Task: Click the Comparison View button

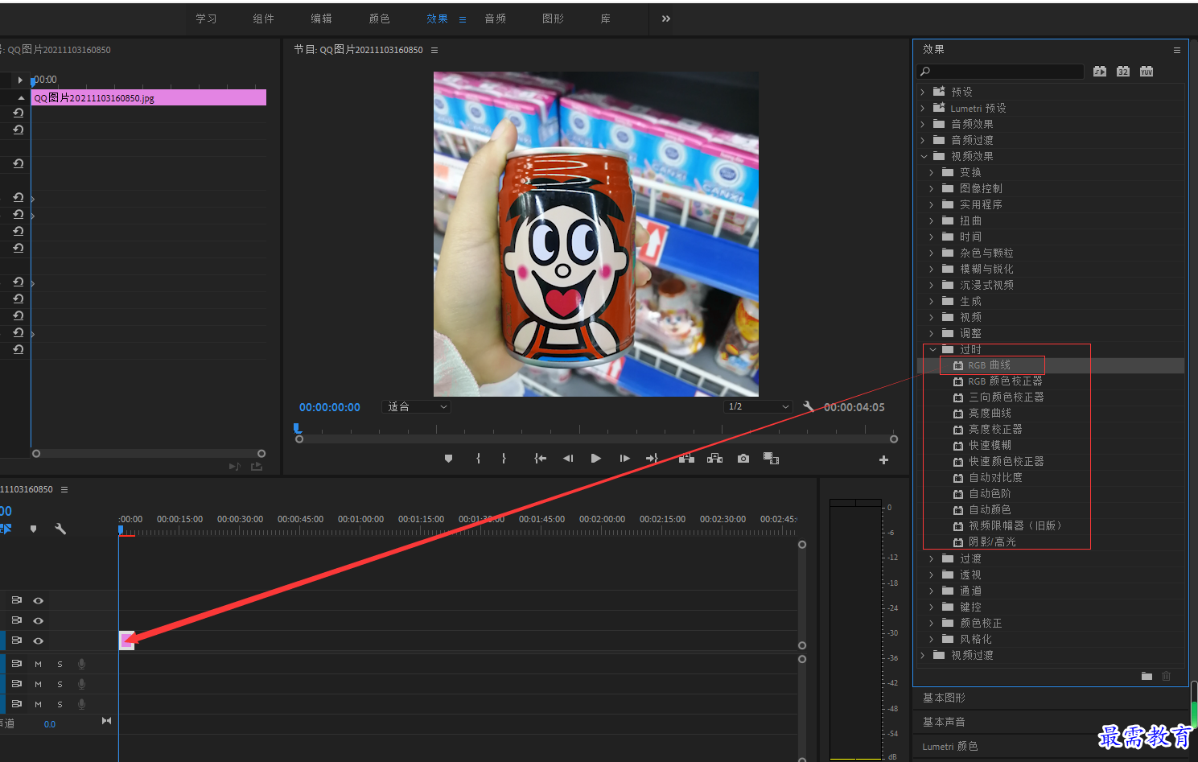Action: point(771,459)
